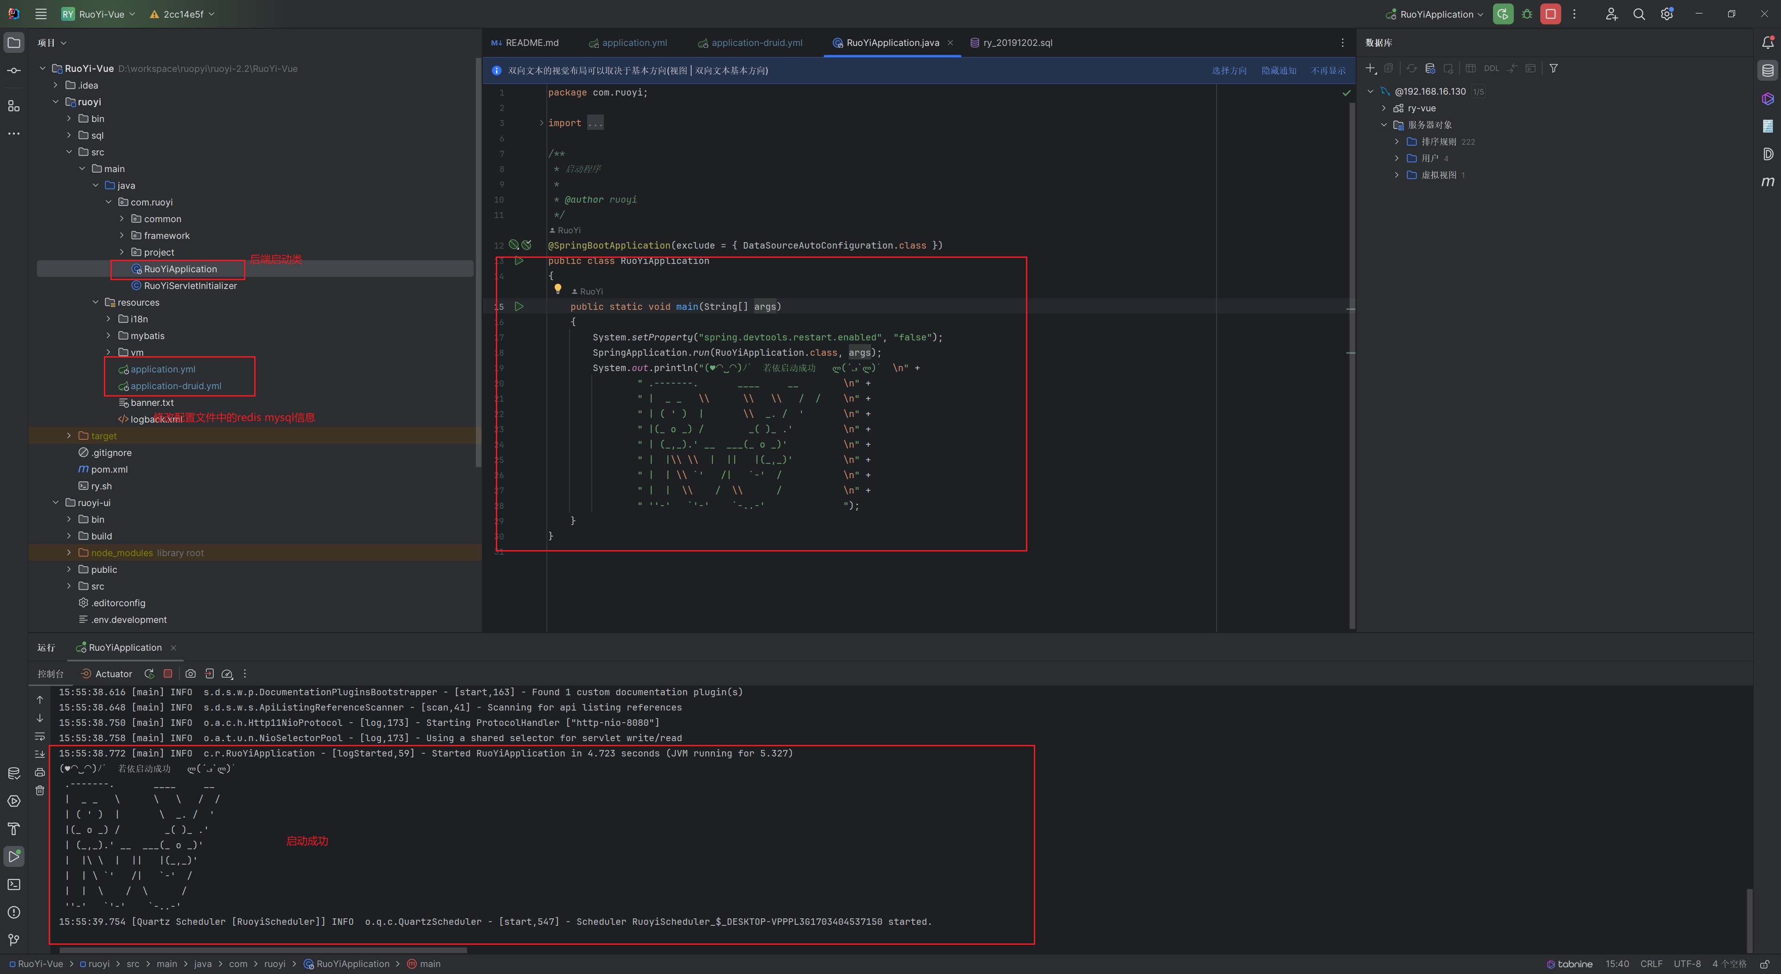1781x974 pixels.
Task: Collapse the com.ruoyi package
Action: pos(109,202)
